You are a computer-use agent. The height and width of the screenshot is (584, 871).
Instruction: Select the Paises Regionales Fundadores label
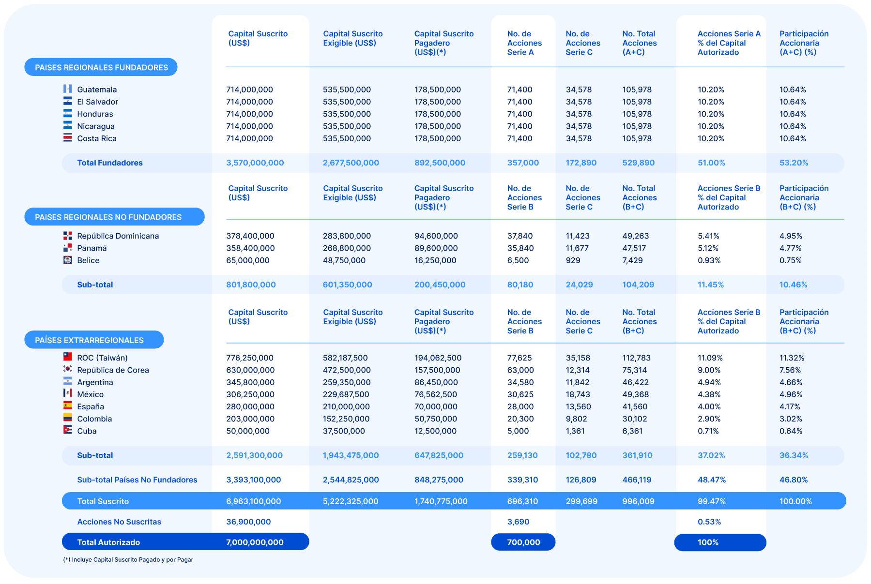pos(101,67)
